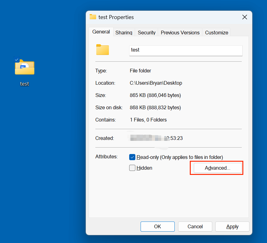Select the folder name text field
267x243 pixels.
(x=186, y=50)
